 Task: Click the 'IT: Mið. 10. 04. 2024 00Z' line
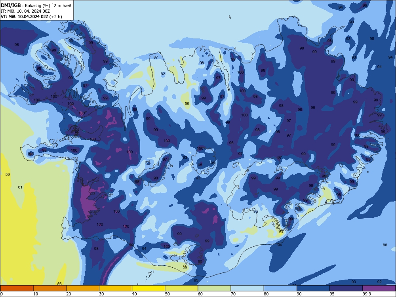[x=25, y=11]
